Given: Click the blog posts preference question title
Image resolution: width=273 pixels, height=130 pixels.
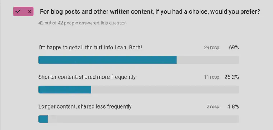Looking at the screenshot, I should click(x=150, y=12).
